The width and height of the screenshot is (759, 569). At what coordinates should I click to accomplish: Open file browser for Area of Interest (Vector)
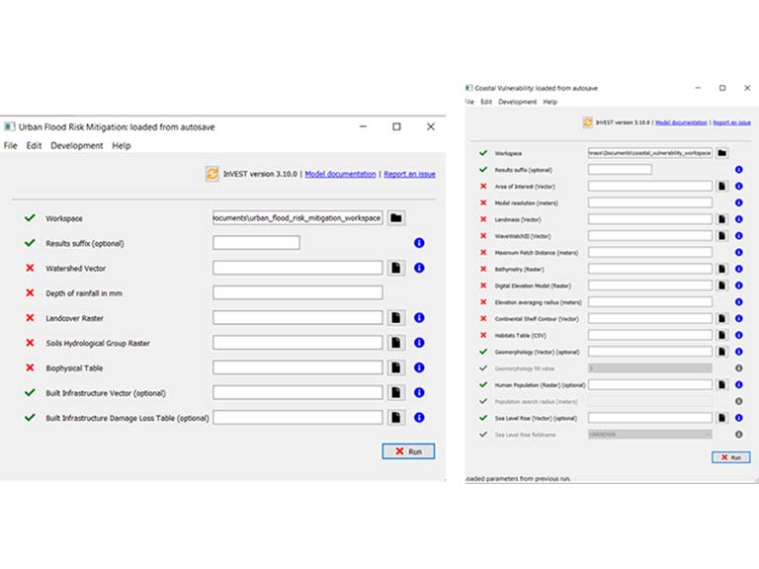click(721, 187)
